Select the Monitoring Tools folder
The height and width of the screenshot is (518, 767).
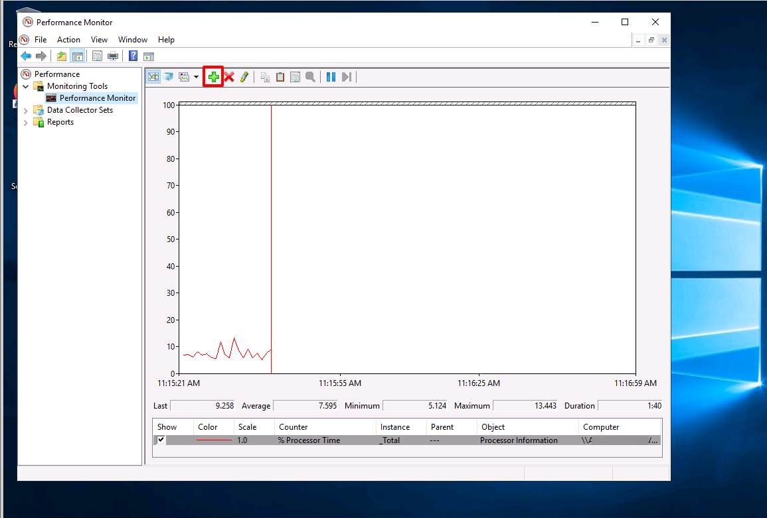point(77,86)
